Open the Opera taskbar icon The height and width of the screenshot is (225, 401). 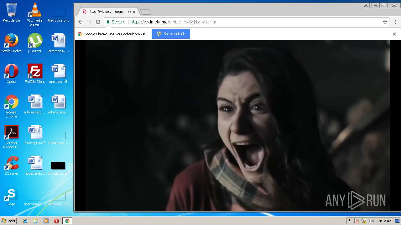(x=56, y=221)
